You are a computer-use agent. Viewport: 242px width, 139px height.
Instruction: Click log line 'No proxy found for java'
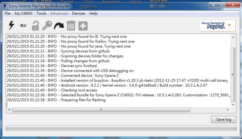[x=69, y=46]
